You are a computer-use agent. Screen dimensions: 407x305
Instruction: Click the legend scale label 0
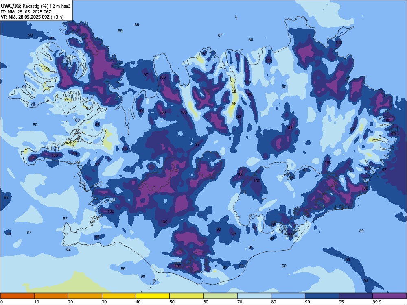[x=2, y=302]
